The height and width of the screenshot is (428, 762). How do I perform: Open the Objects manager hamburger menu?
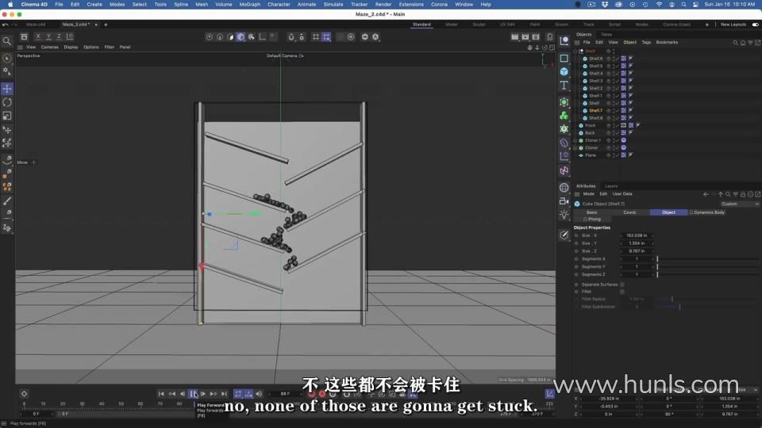[577, 43]
